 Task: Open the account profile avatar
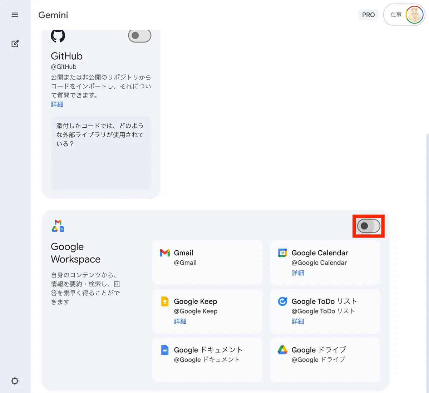click(x=415, y=15)
